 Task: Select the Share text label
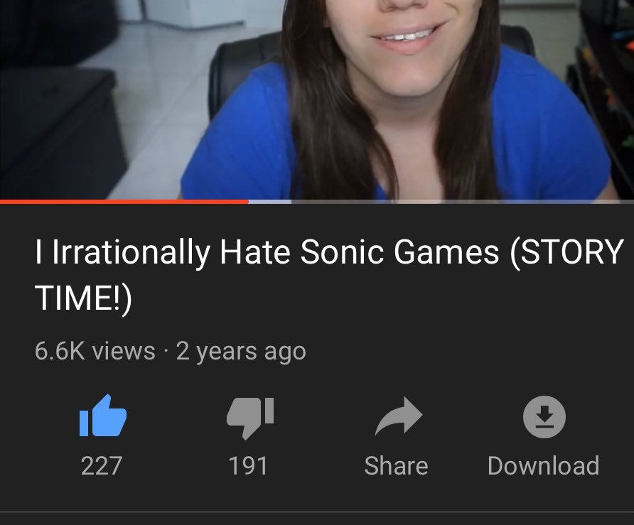[396, 465]
